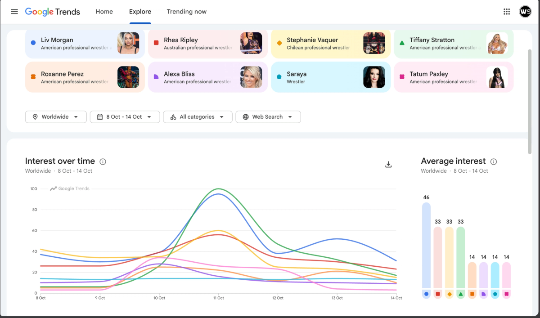Click the green triangle marker beside Tiffany Stratton
540x318 pixels.
[402, 43]
